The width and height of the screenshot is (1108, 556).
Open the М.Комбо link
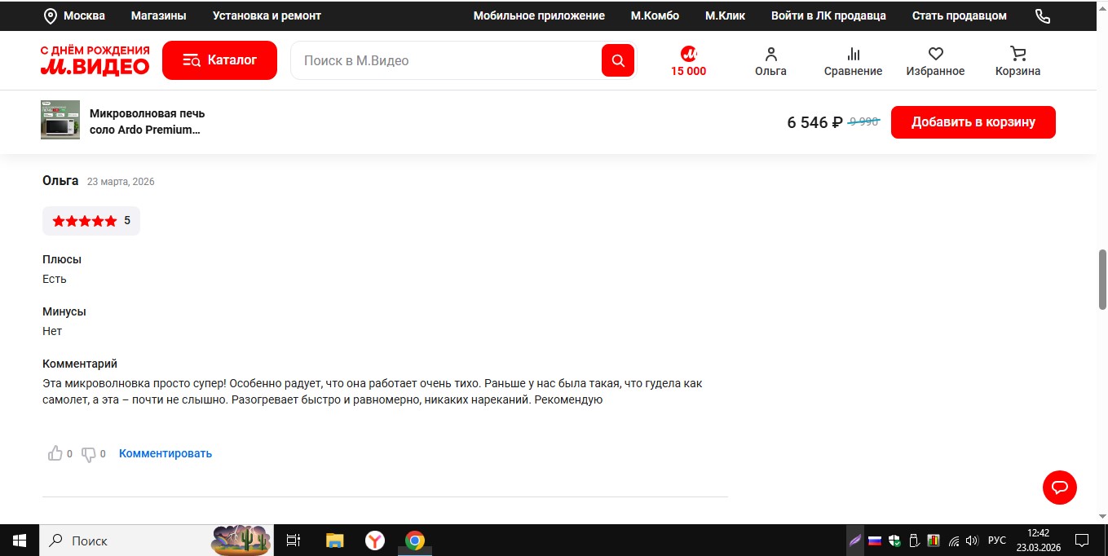pos(655,15)
